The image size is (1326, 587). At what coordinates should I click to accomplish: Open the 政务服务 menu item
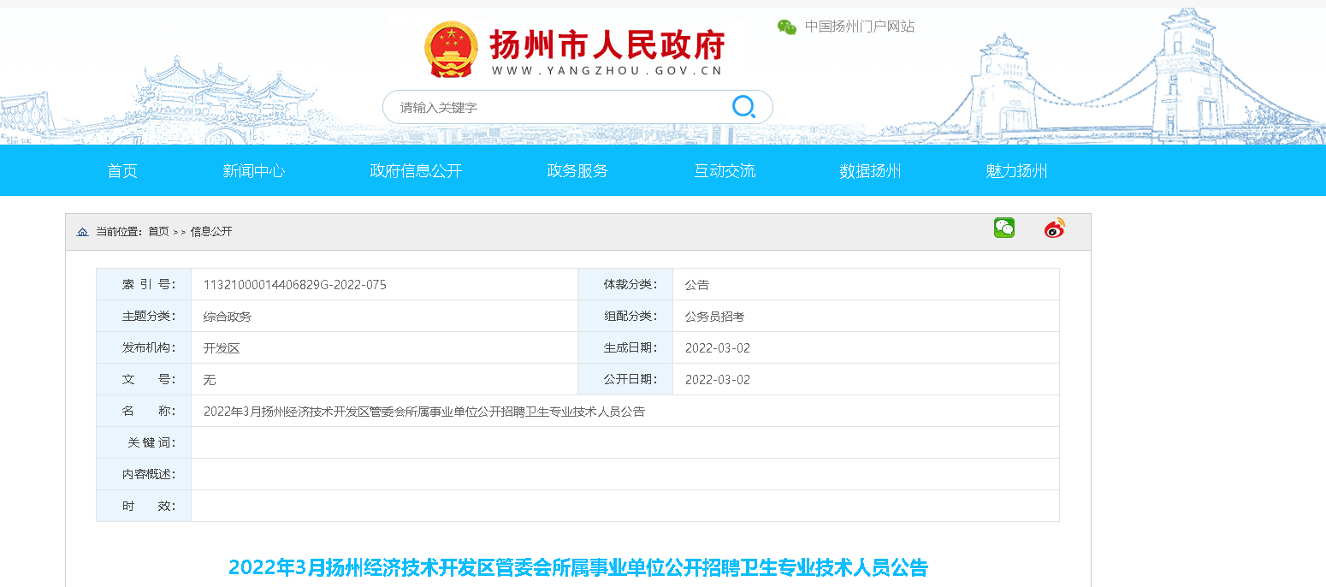pyautogui.click(x=577, y=170)
